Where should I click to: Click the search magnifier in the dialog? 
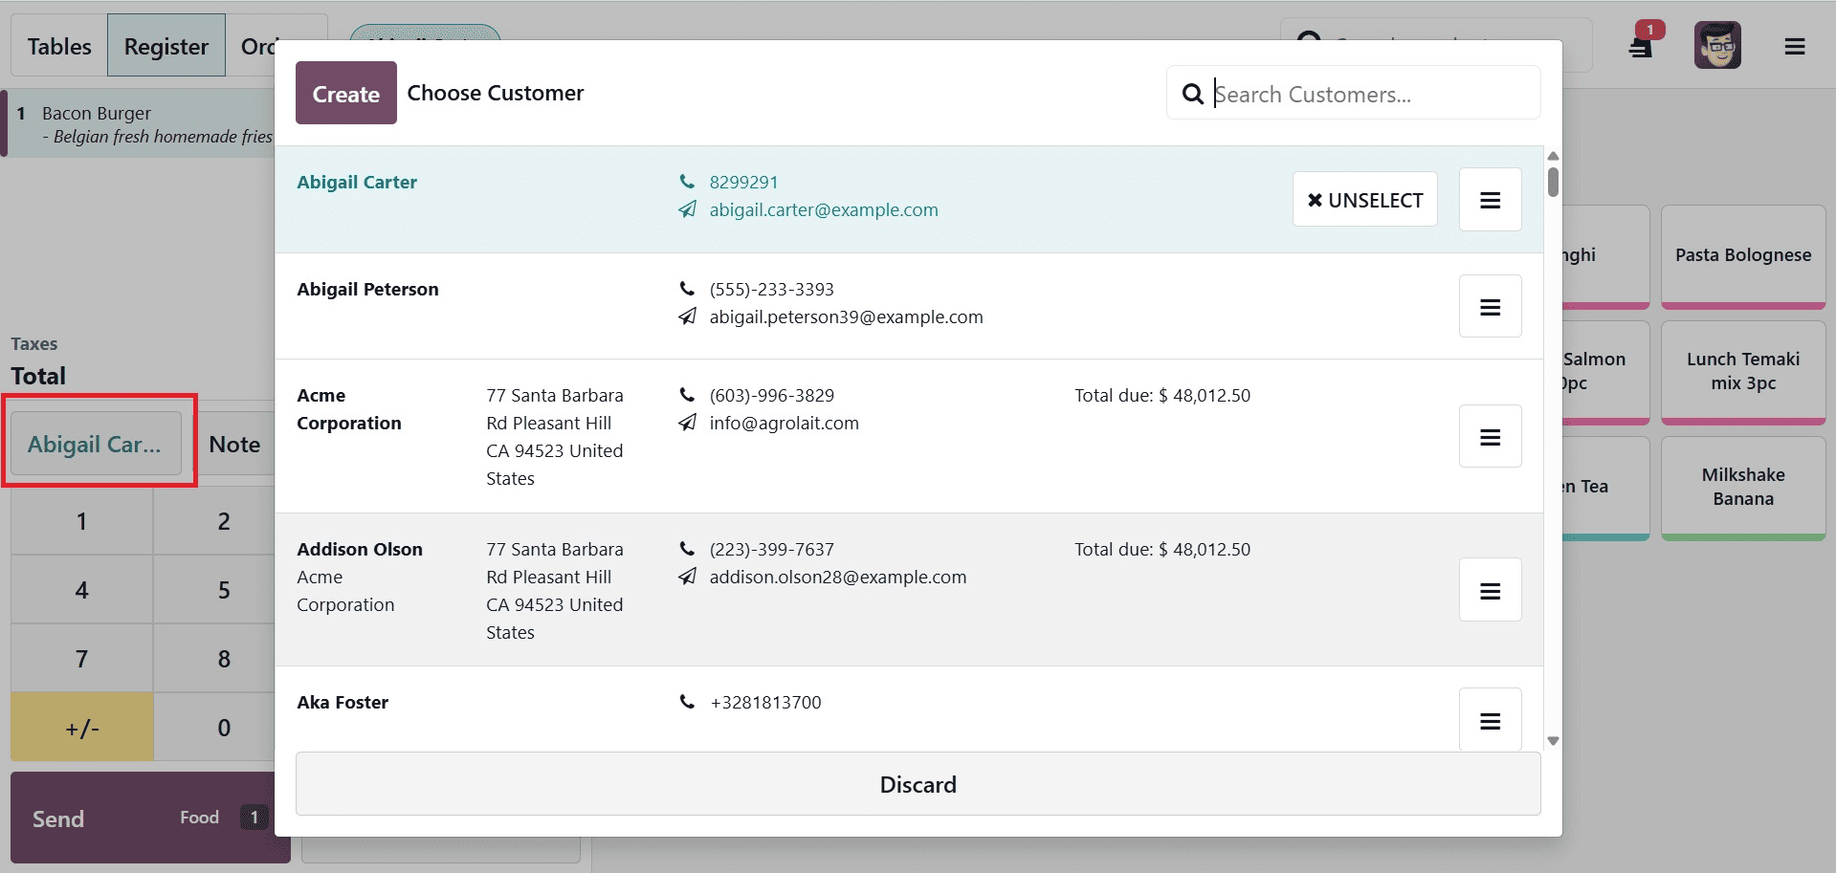(x=1191, y=93)
